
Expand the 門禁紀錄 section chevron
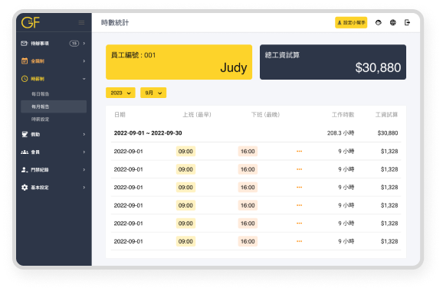pos(84,170)
